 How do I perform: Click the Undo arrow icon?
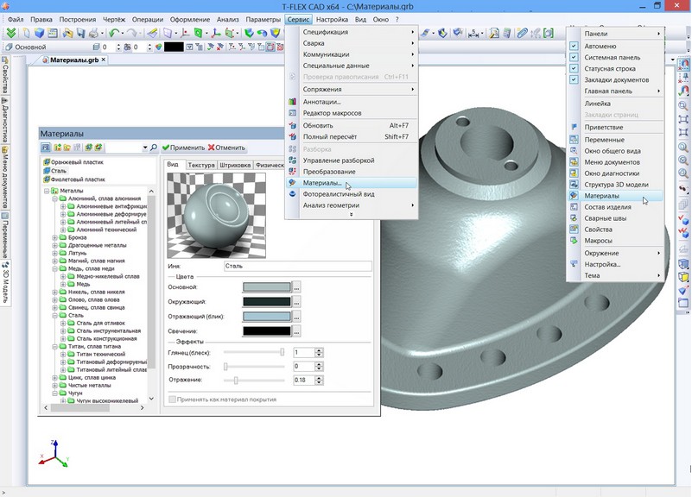[114, 33]
